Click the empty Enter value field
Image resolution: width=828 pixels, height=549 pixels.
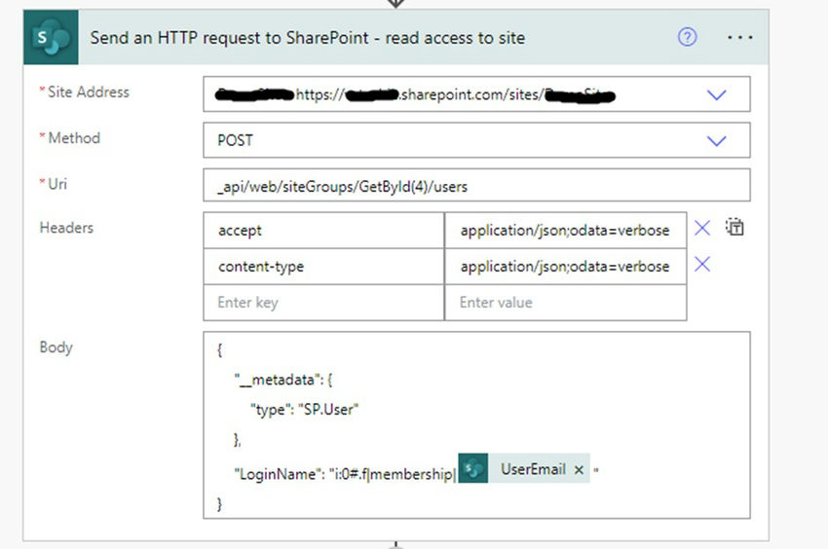pos(566,303)
